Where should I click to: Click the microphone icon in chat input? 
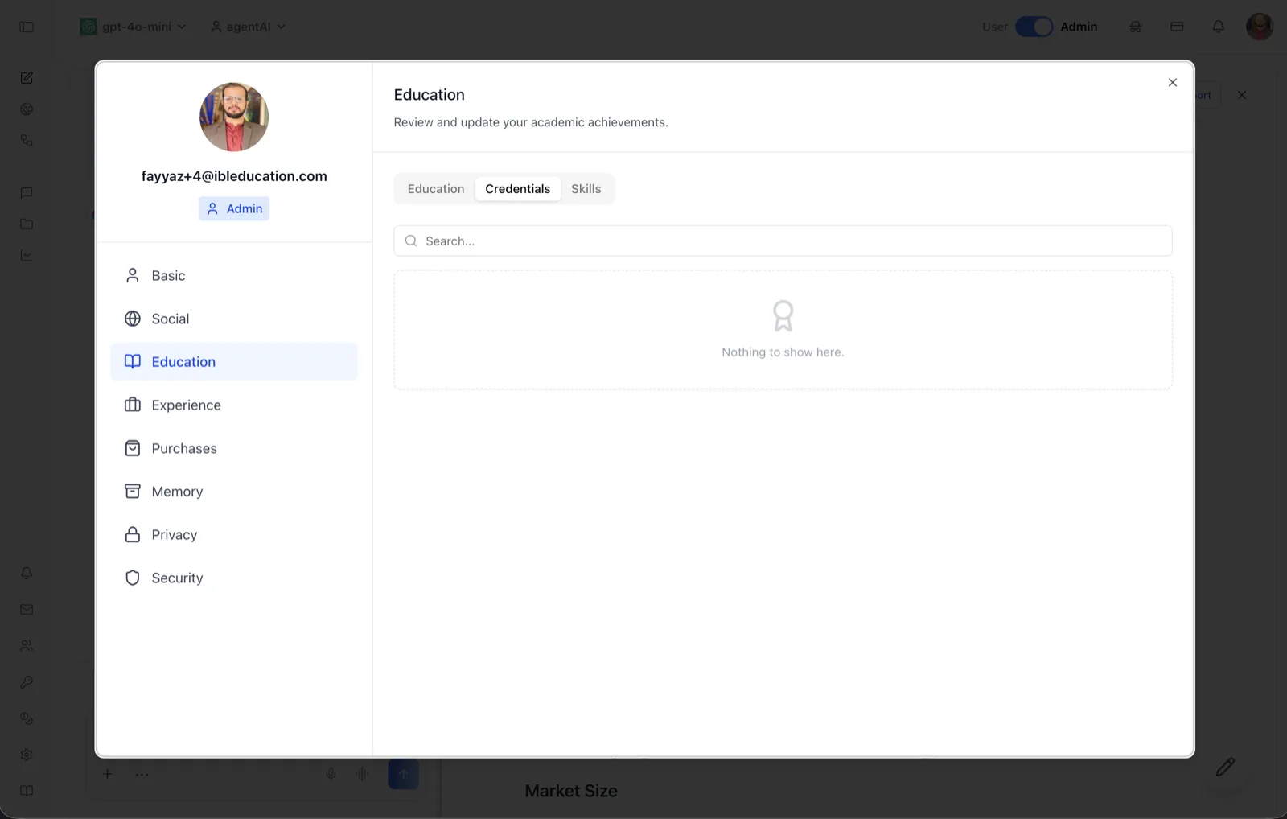(331, 774)
